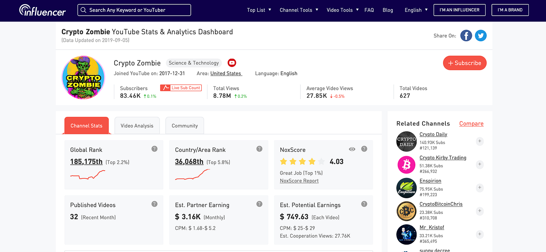The height and width of the screenshot is (252, 546).
Task: Click Global Rank trend sparkline
Action: (88, 175)
